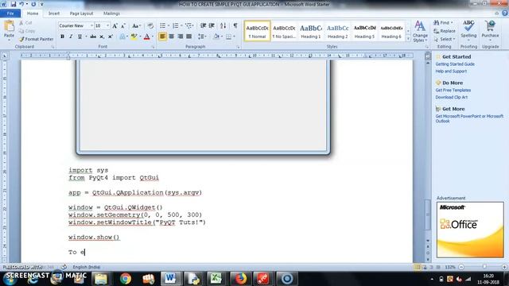Screen dimensions: 509x286
Task: Toggle Bold formatting
Action: click(62, 37)
